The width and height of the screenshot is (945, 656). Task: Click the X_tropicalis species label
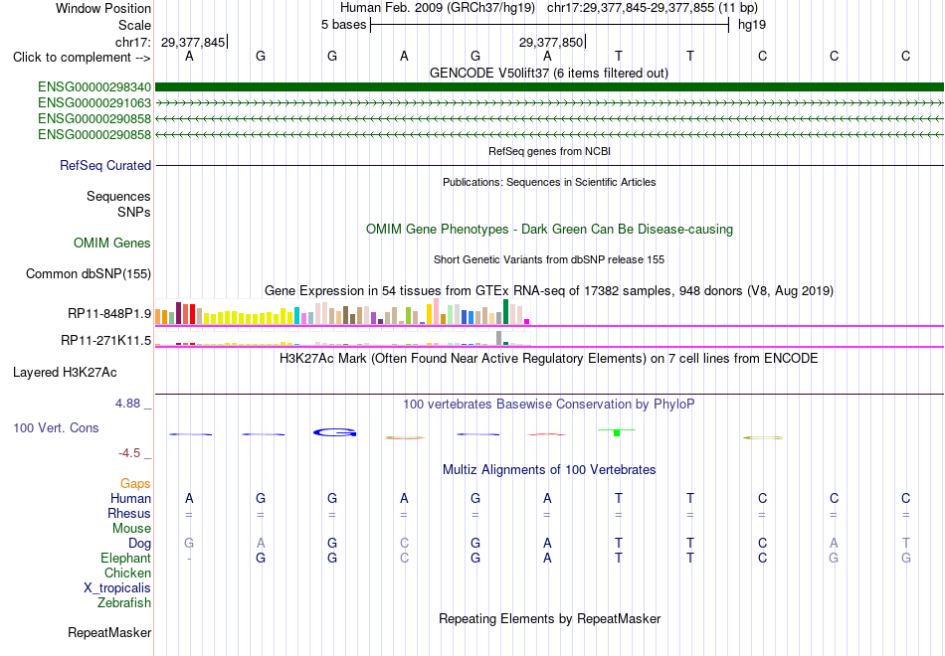pos(117,588)
